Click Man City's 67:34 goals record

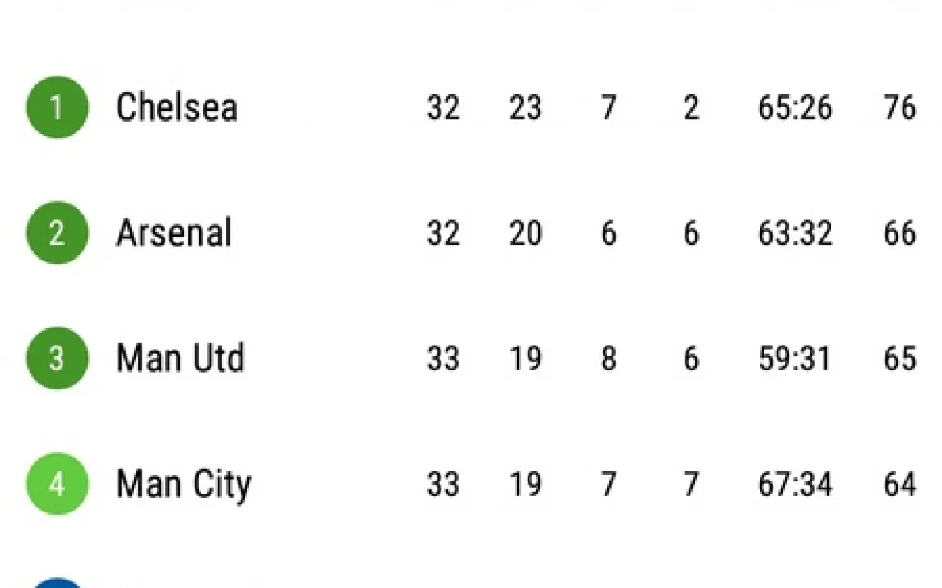pyautogui.click(x=794, y=485)
